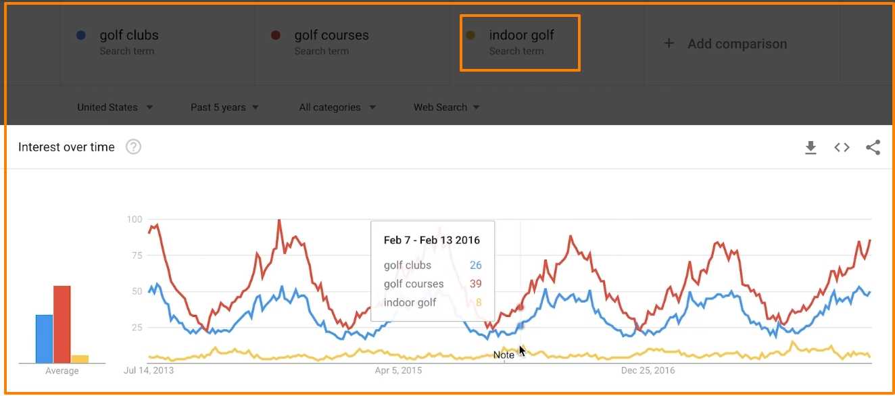Select the golf courses search term
895x396 pixels.
[331, 36]
